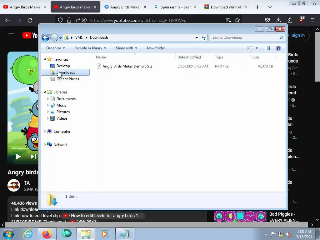The image size is (320, 240).
Task: Refresh the Downloads folder in Explorer
Action: [x=204, y=37]
